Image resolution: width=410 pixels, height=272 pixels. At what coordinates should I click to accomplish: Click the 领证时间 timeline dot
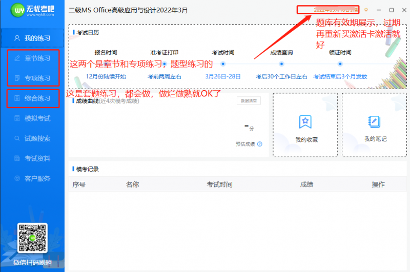[340, 64]
